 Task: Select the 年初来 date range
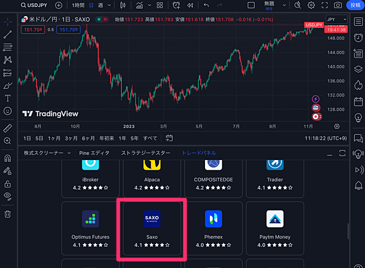pyautogui.click(x=107, y=139)
